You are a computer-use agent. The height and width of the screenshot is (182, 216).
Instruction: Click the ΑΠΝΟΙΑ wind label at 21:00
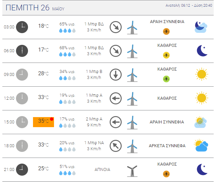pyautogui.click(x=102, y=170)
